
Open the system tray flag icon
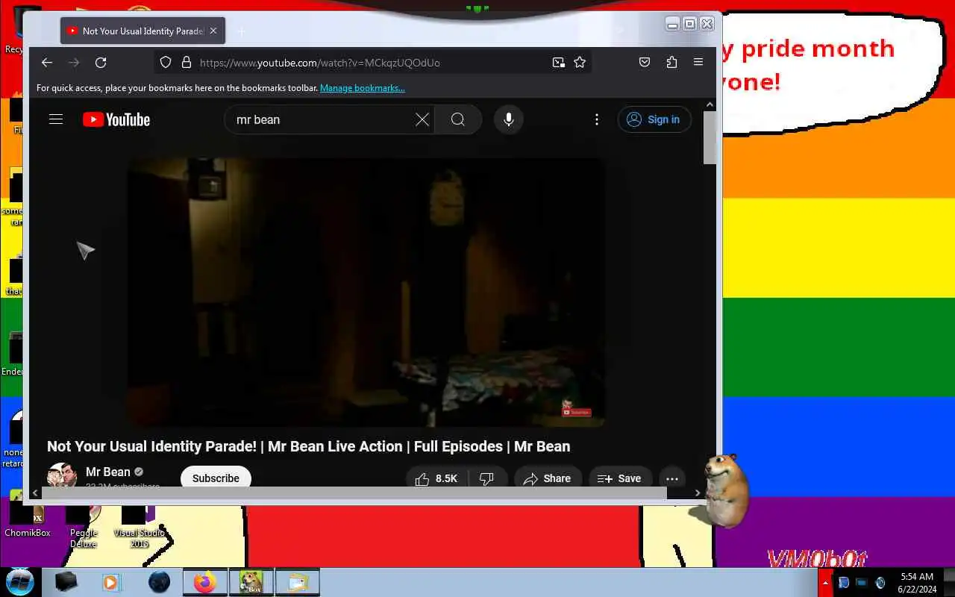tap(844, 582)
